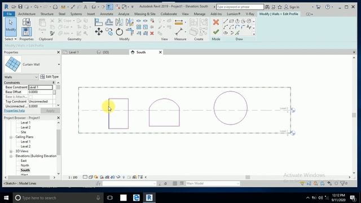Image resolution: width=361 pixels, height=203 pixels.
Task: Select the Rectangle draw tool
Action: (231, 21)
